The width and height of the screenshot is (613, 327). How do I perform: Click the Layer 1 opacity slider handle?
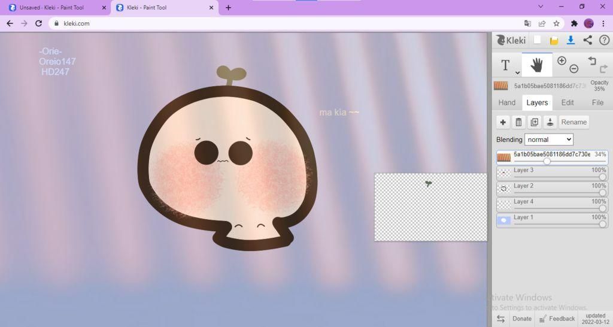tap(602, 224)
